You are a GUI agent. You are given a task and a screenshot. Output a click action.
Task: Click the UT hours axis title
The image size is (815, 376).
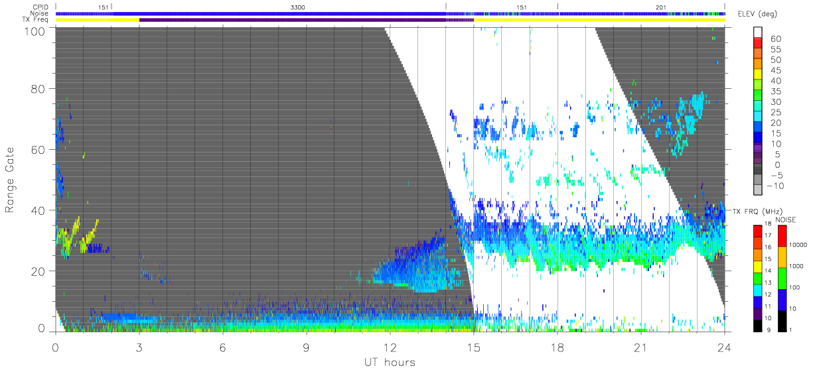[x=390, y=363]
